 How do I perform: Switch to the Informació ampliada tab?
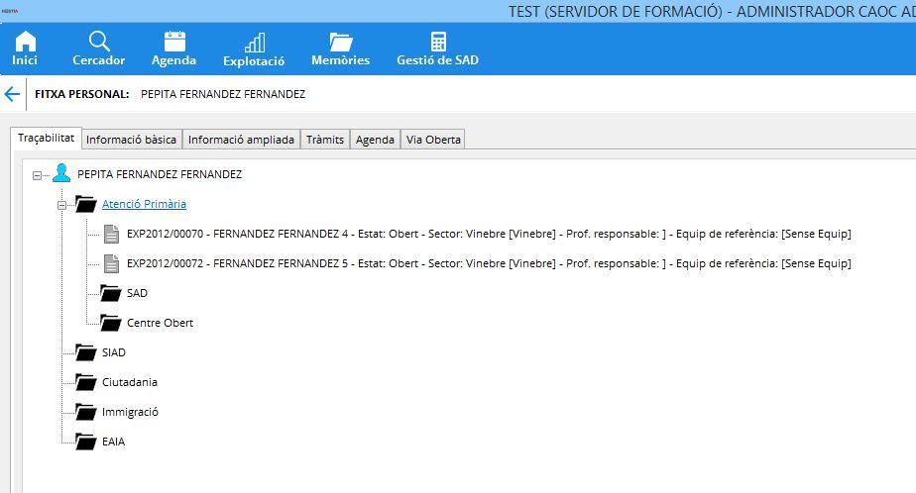click(x=241, y=140)
